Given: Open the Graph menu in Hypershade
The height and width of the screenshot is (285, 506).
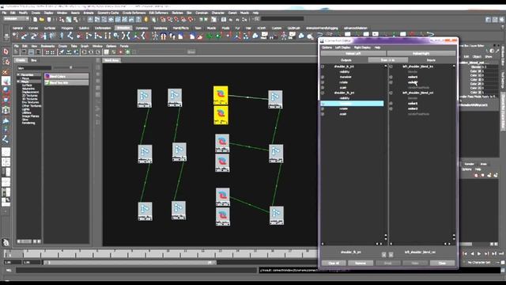Looking at the screenshot, I should (85, 46).
